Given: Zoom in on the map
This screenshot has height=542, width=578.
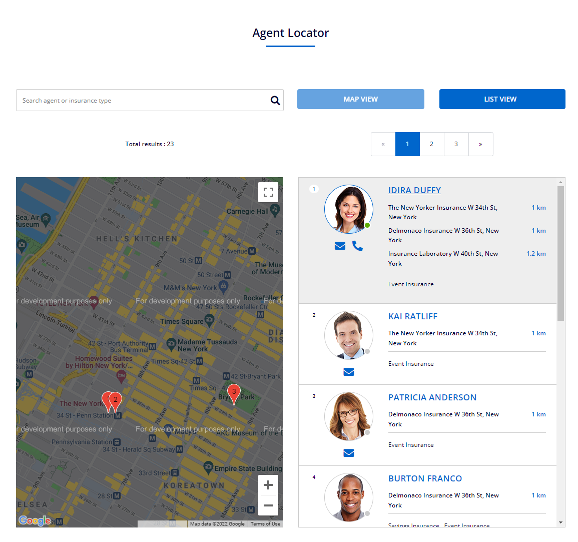Looking at the screenshot, I should tap(268, 485).
